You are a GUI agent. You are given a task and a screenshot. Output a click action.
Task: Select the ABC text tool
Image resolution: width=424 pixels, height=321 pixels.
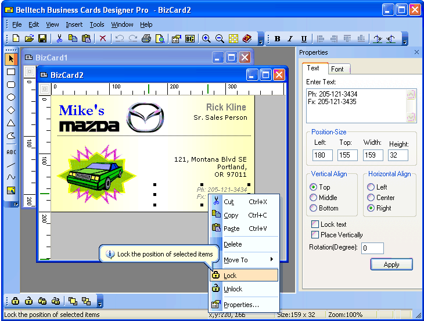[x=11, y=152]
